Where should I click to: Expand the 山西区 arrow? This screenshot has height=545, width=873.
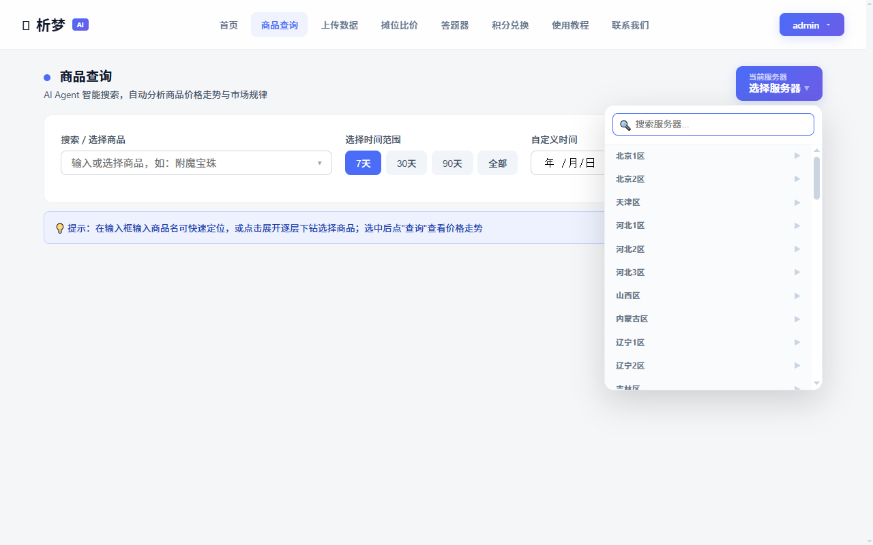click(x=797, y=296)
